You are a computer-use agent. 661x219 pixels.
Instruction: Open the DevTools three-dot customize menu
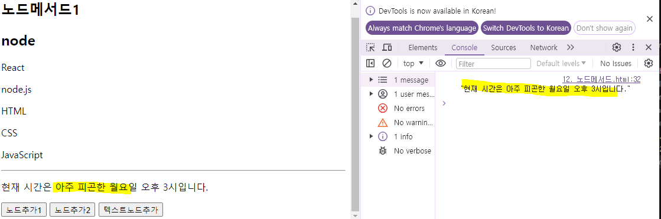click(633, 48)
